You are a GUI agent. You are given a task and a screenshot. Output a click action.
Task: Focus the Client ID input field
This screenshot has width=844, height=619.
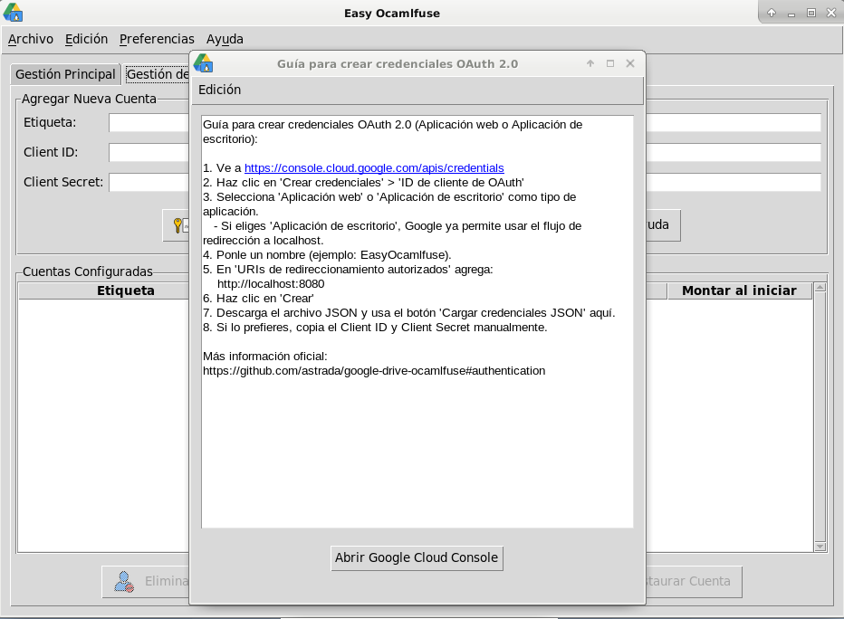149,152
